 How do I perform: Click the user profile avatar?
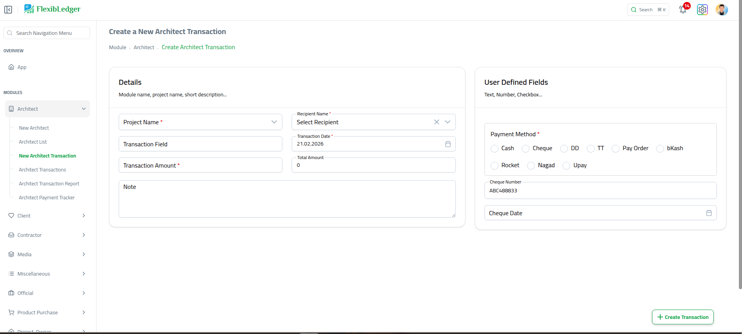(721, 10)
